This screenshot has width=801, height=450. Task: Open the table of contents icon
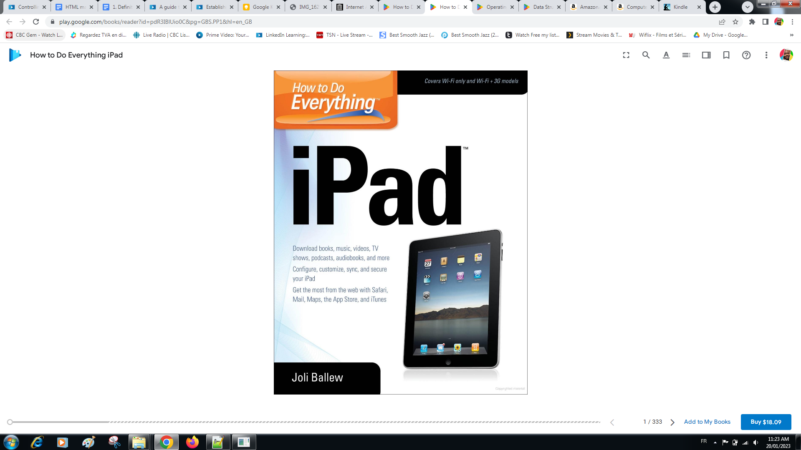tap(686, 55)
